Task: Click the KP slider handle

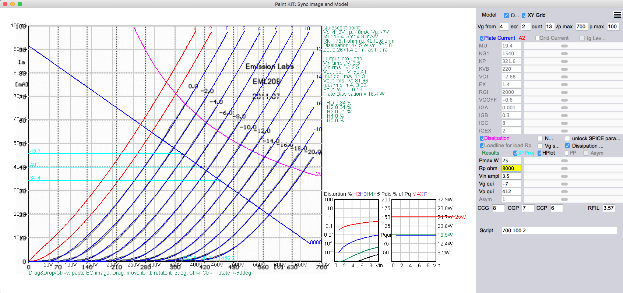Action: coord(564,61)
